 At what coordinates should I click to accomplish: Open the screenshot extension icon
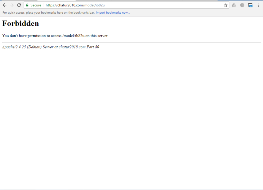[250, 5]
